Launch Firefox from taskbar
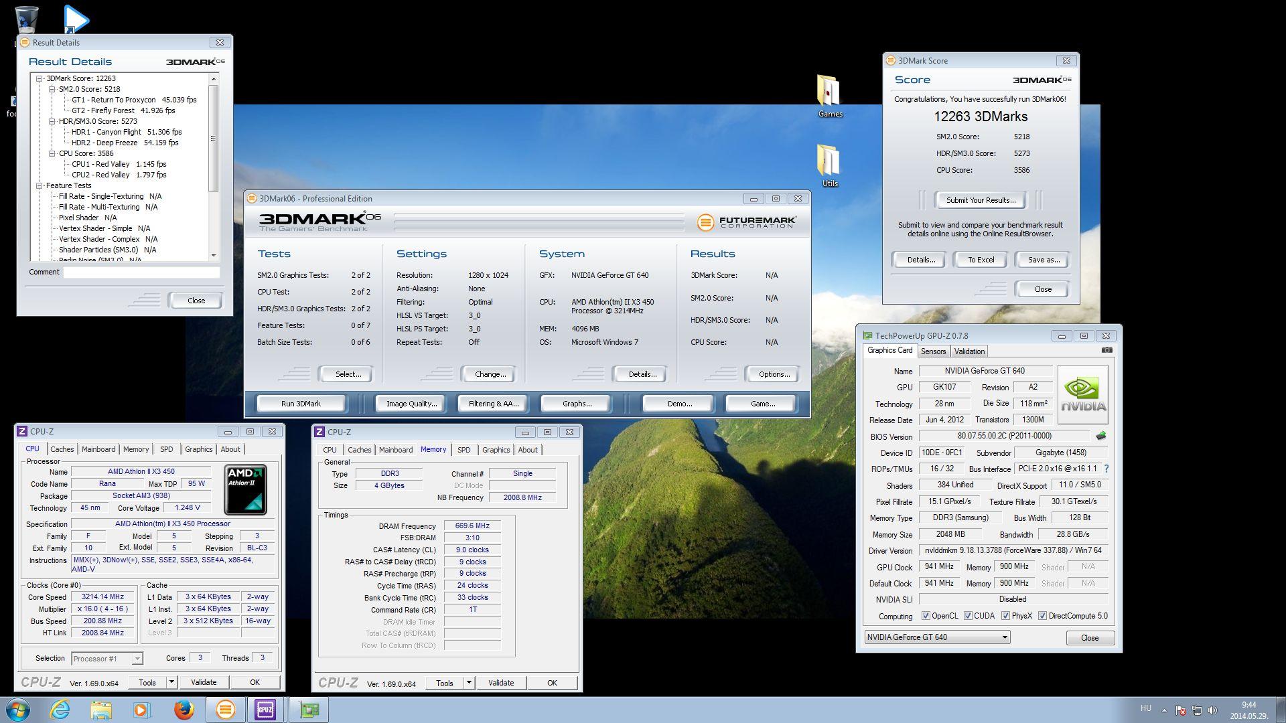 click(184, 710)
